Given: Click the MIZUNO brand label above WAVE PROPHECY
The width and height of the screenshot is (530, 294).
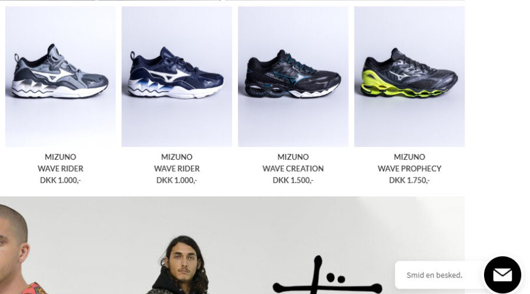Looking at the screenshot, I should [409, 157].
